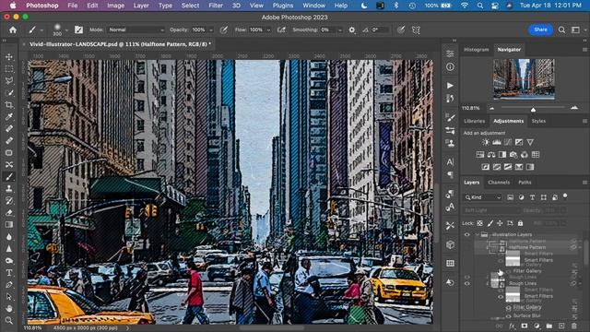Open the workspace switcher

coord(576,30)
